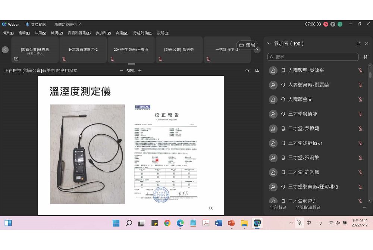Open the 共用(S) menu
The image size is (373, 250).
[40, 33]
